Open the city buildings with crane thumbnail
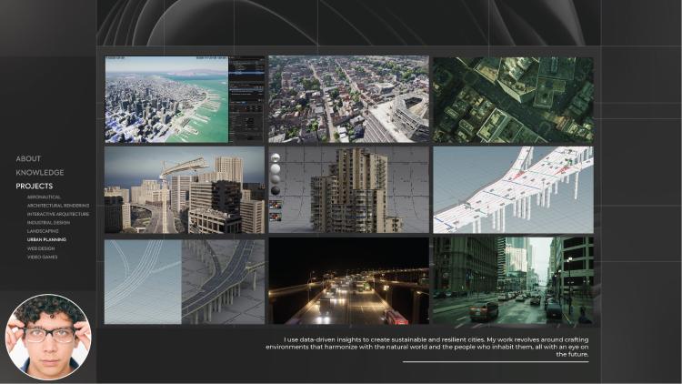Image resolution: width=682 pixels, height=384 pixels. [185, 190]
